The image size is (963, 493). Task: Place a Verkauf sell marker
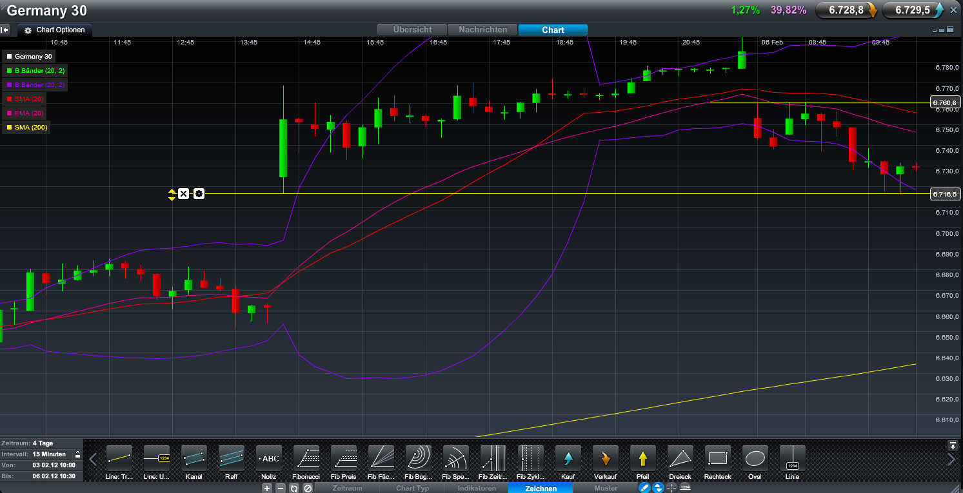click(606, 462)
